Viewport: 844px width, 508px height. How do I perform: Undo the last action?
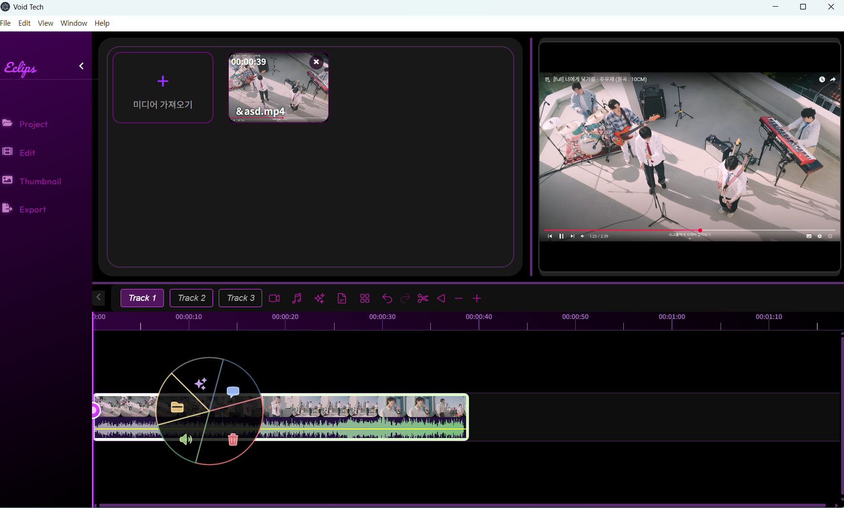coord(387,299)
